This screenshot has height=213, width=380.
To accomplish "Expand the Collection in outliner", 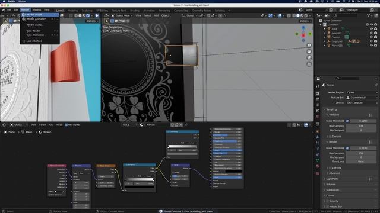I will coord(321,25).
